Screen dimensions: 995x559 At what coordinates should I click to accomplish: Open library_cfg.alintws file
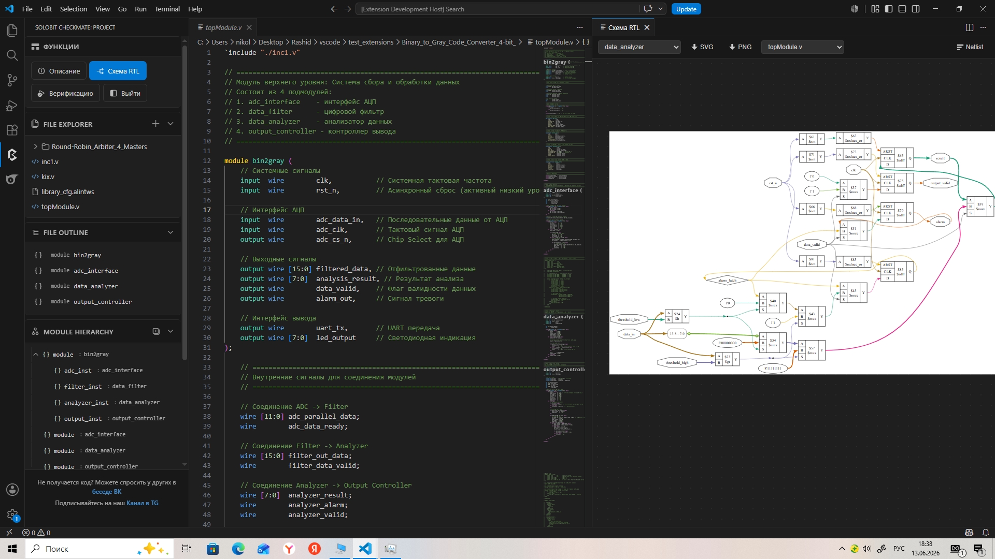tap(67, 192)
